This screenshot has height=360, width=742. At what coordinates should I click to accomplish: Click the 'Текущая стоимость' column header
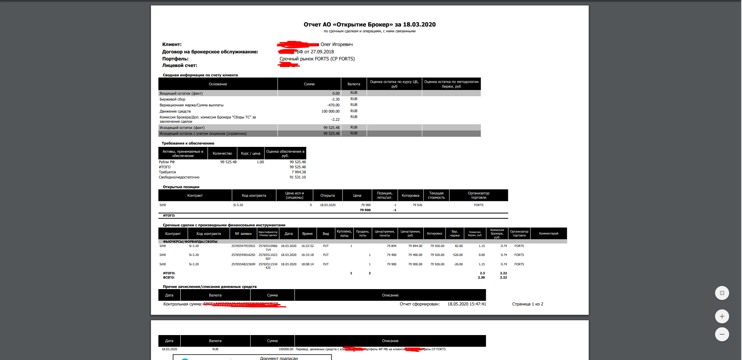pos(437,196)
